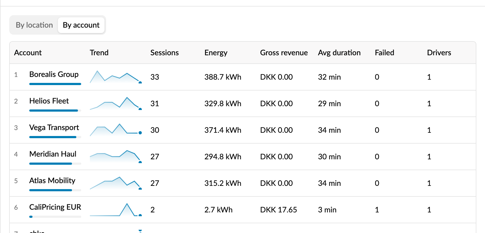Click the 32 min average duration
Image resolution: width=485 pixels, height=233 pixels.
pos(329,77)
